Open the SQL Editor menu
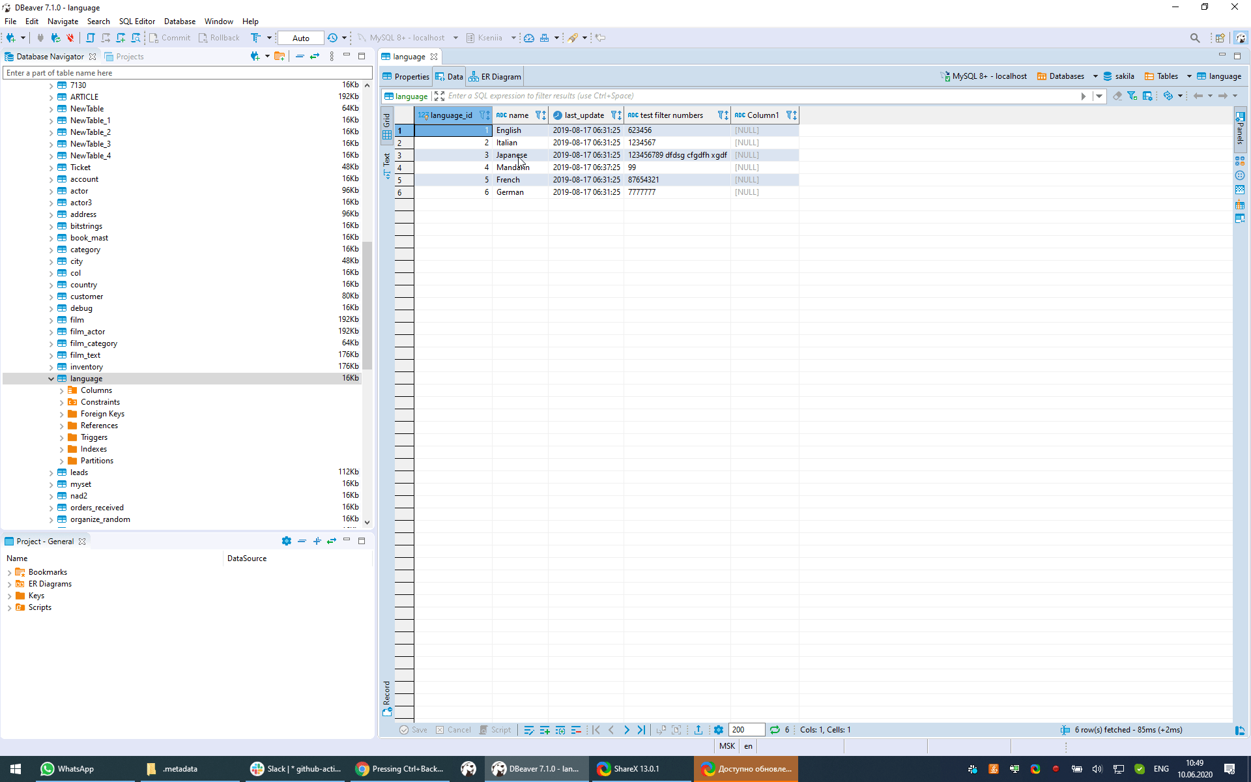Image resolution: width=1251 pixels, height=782 pixels. click(x=137, y=21)
